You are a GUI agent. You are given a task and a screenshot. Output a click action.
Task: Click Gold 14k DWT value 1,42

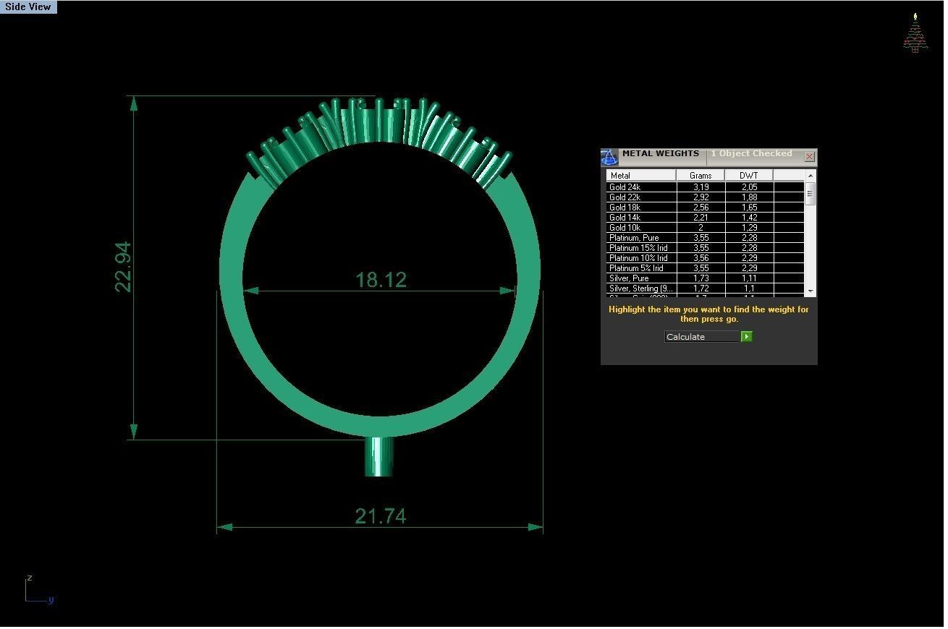[749, 218]
